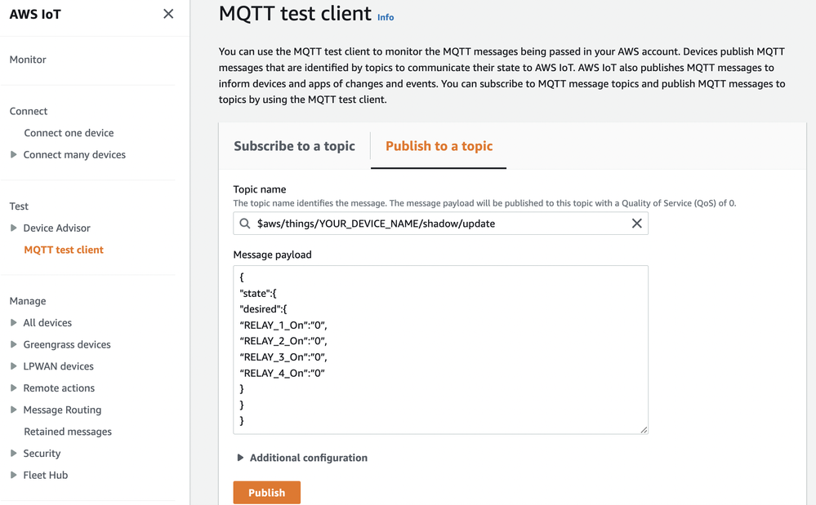The width and height of the screenshot is (816, 505).
Task: Open Retained messages in sidebar
Action: click(x=68, y=432)
